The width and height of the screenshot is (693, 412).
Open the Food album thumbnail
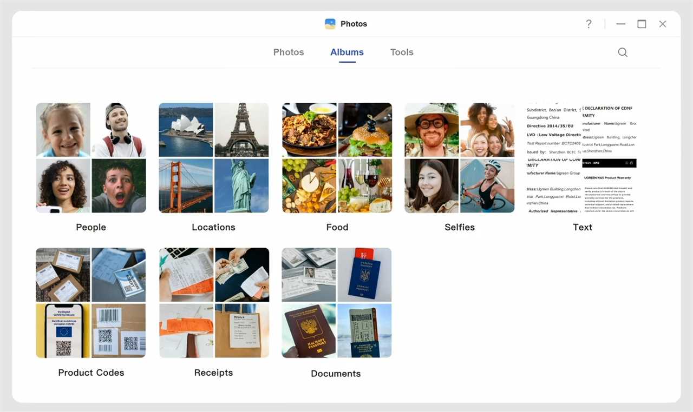tap(337, 158)
